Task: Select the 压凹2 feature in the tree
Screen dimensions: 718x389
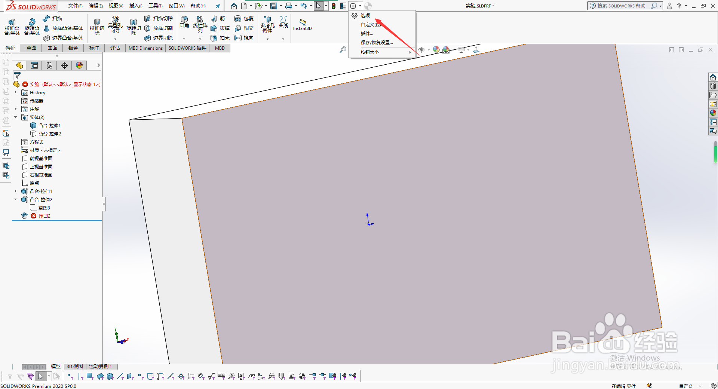Action: 45,216
